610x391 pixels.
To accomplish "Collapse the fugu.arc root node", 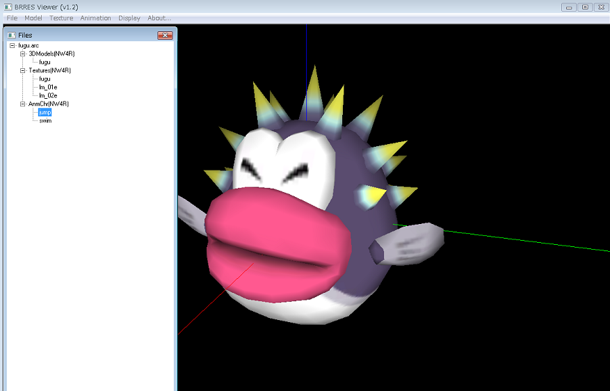I will coord(12,45).
